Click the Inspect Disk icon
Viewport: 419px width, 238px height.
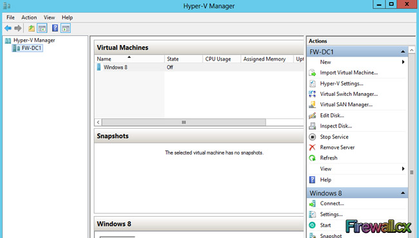click(313, 126)
